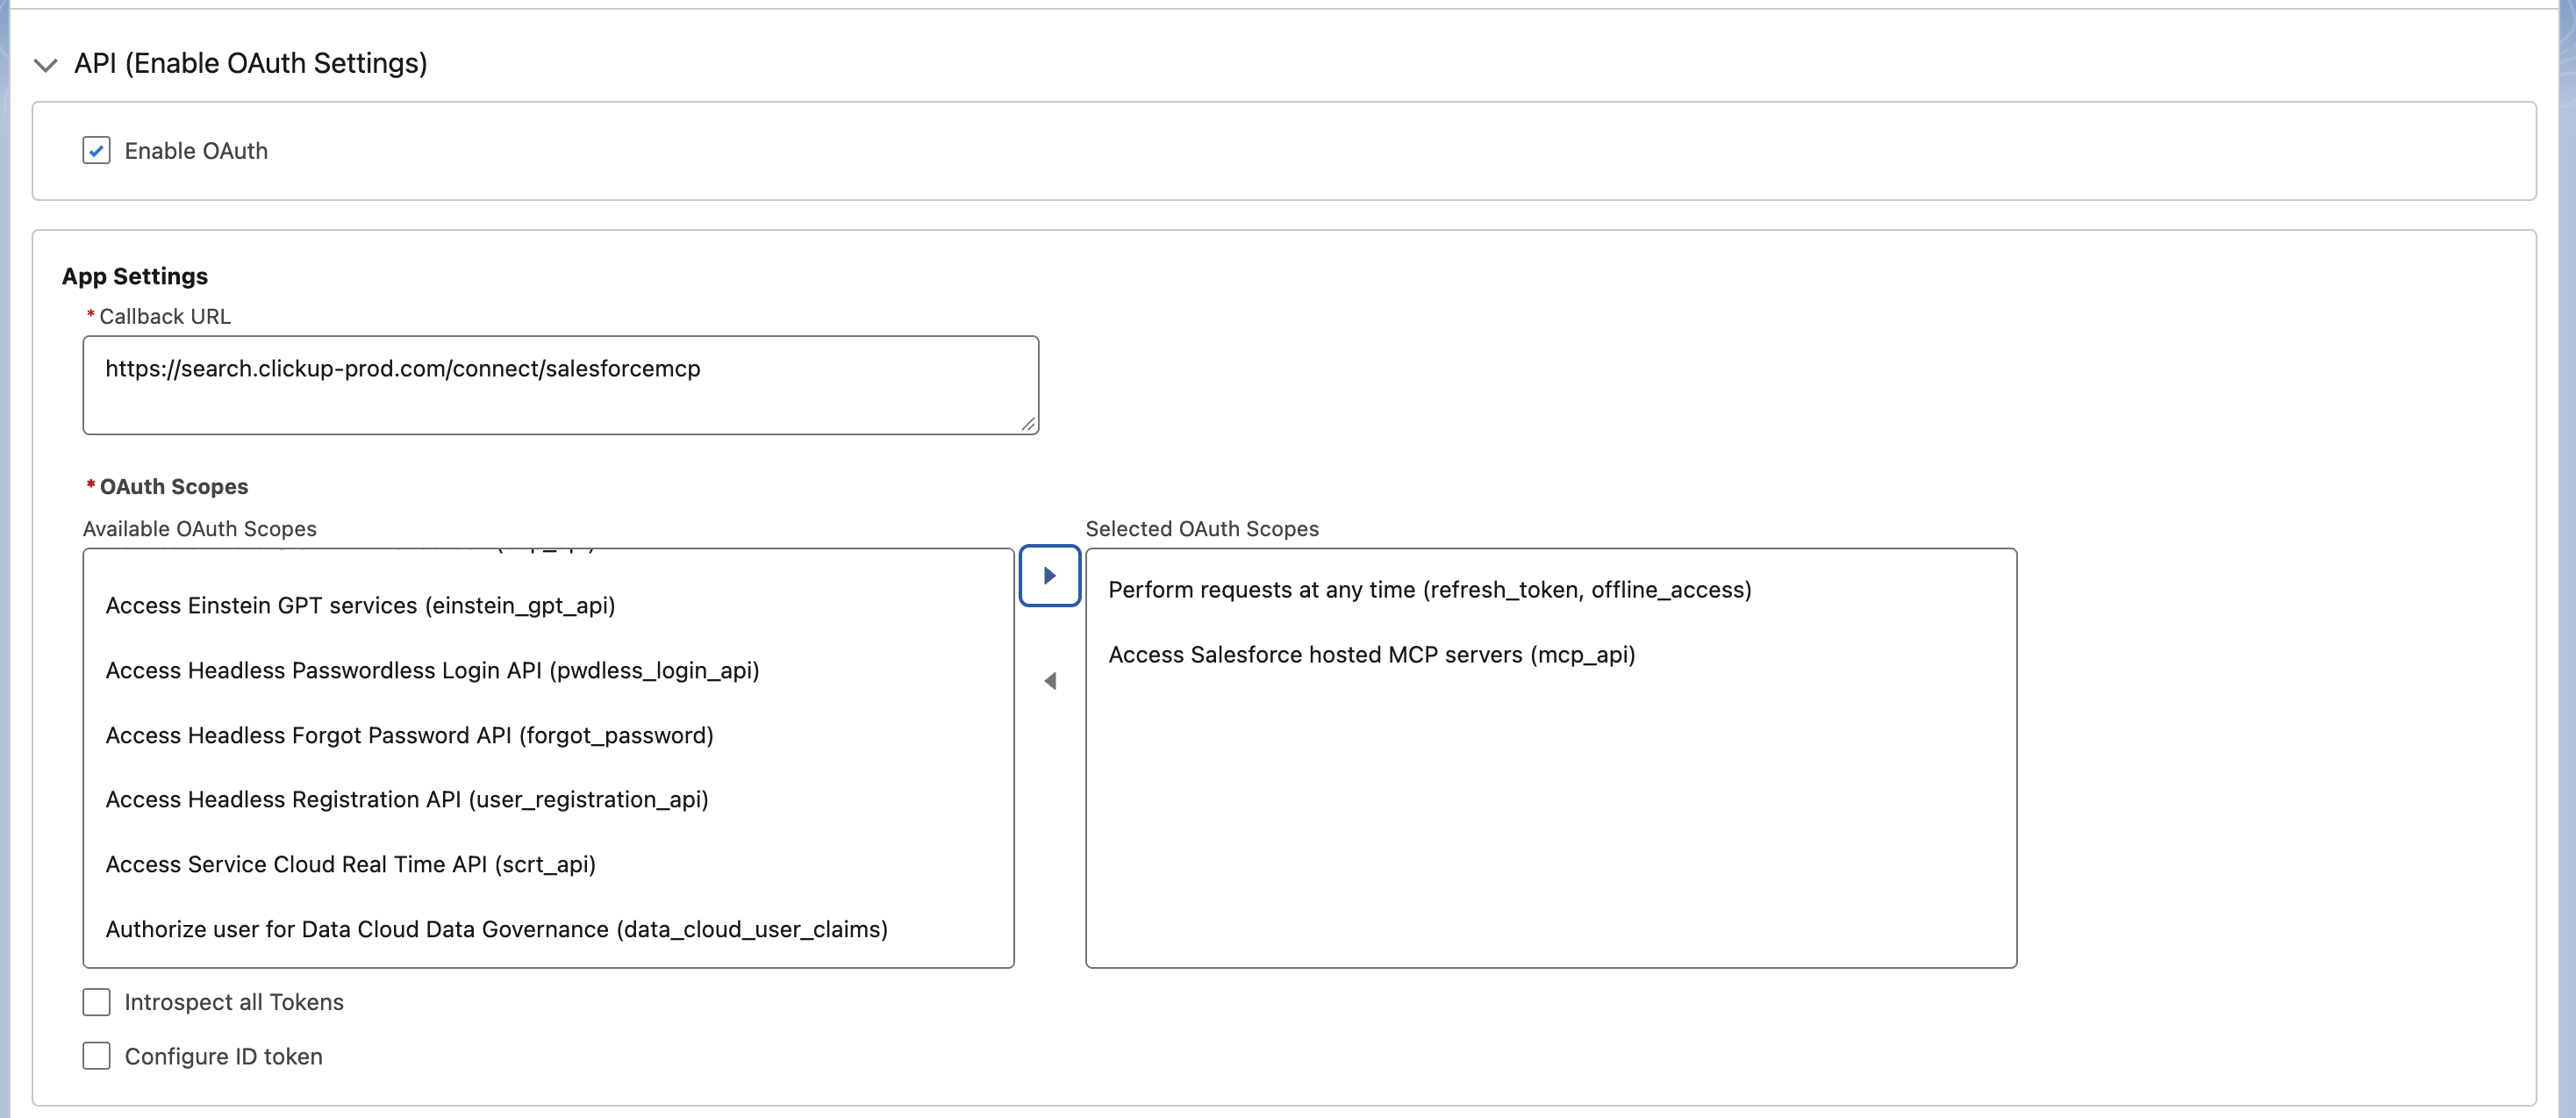This screenshot has width=2576, height=1118.
Task: Select Access Headless Forgot Password API scope
Action: point(409,735)
